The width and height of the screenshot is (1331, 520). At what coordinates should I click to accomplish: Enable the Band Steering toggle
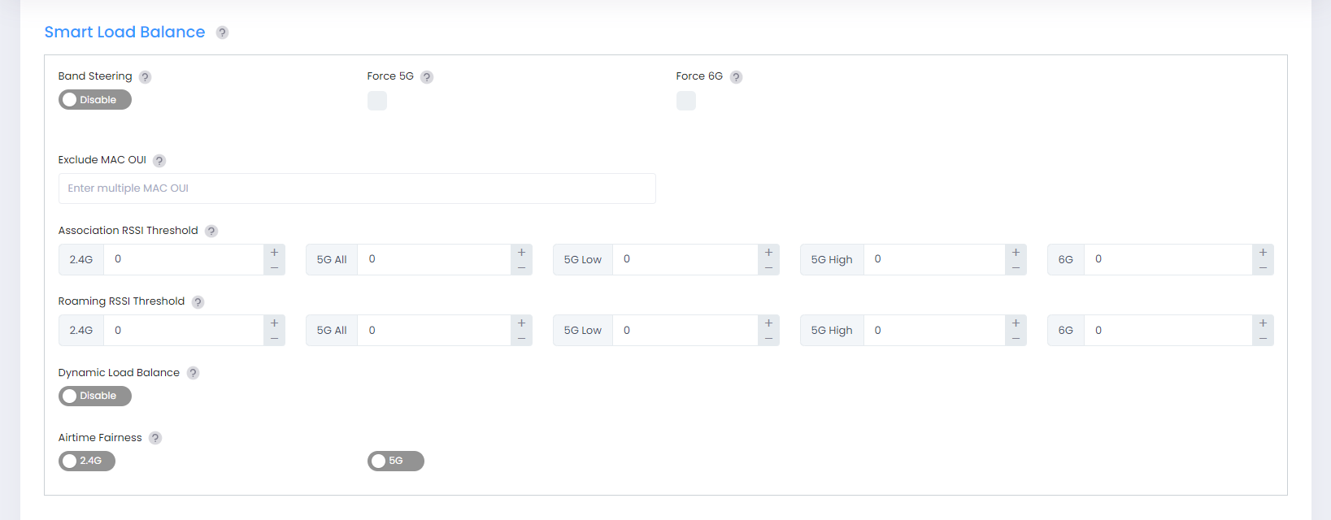coord(94,100)
